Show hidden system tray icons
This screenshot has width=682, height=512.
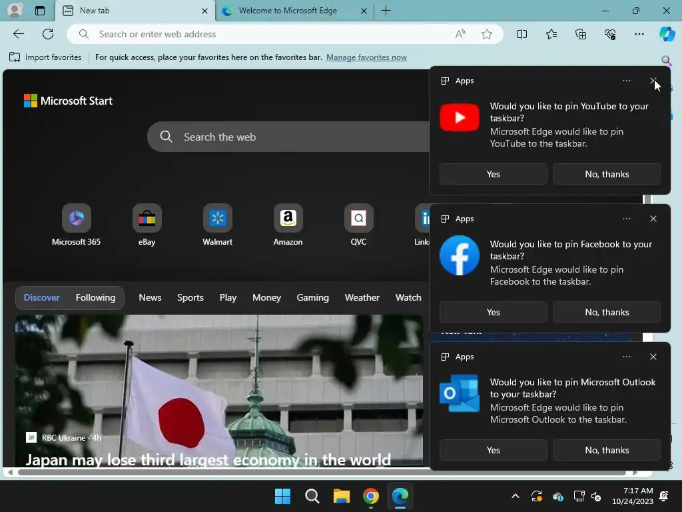point(515,496)
